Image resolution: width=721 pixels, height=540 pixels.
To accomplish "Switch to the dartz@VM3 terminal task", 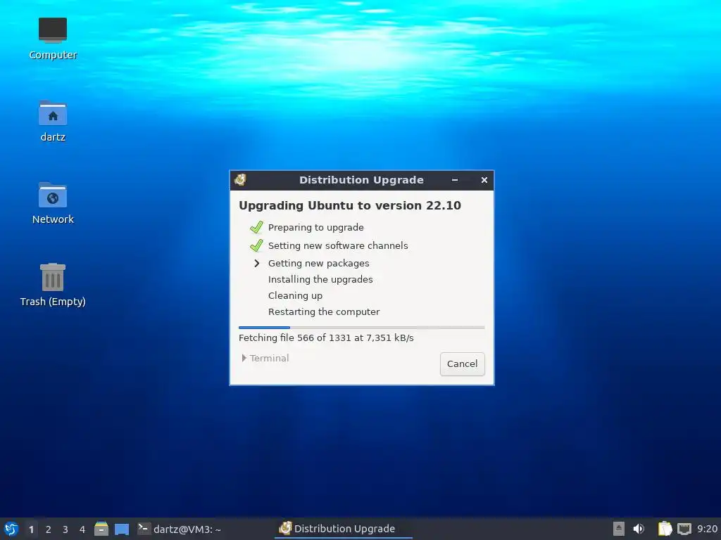I will (x=180, y=529).
